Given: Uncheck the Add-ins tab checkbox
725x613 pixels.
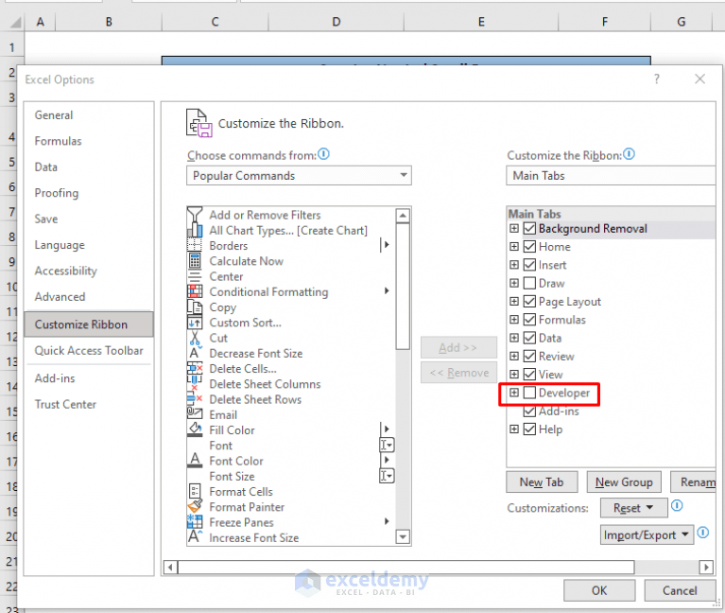Looking at the screenshot, I should point(529,411).
